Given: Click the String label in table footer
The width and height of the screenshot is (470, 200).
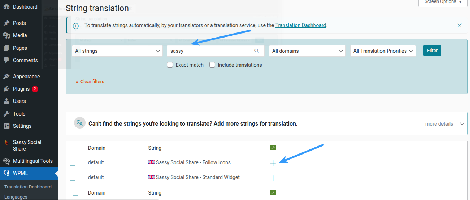Looking at the screenshot, I should tap(155, 193).
